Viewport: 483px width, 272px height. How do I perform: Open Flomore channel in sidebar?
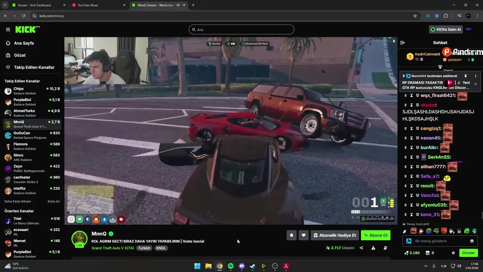(32, 146)
